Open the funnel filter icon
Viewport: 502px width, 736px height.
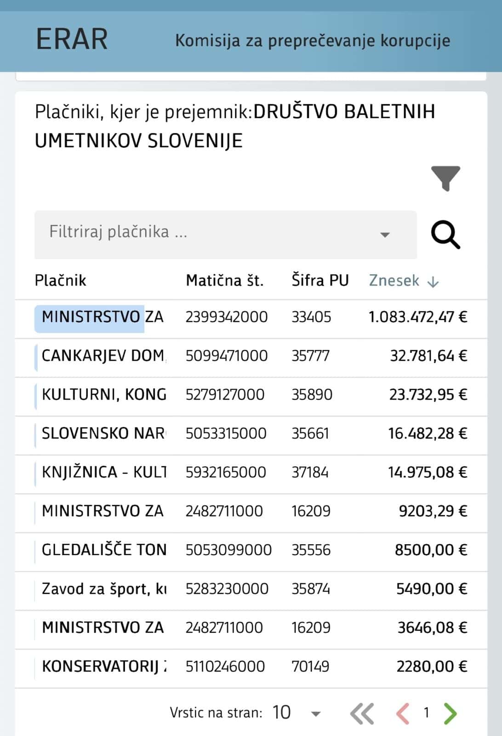[445, 178]
